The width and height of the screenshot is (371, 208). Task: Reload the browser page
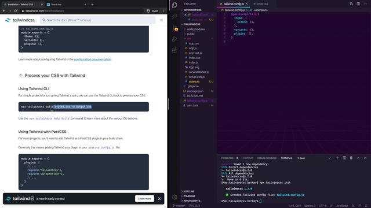(x=16, y=11)
